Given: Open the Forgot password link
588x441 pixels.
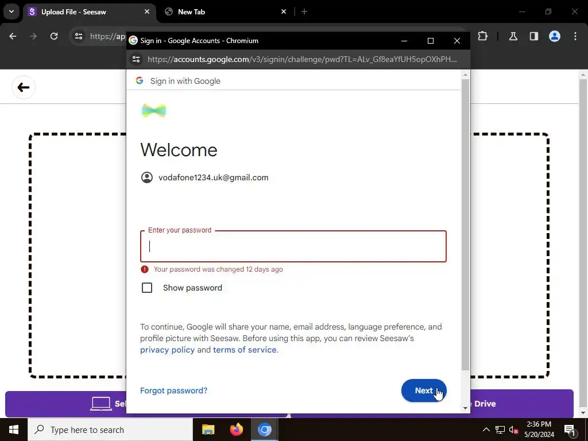Looking at the screenshot, I should click(173, 390).
